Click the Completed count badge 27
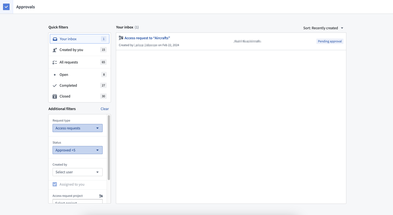This screenshot has height=215, width=393. [103, 85]
